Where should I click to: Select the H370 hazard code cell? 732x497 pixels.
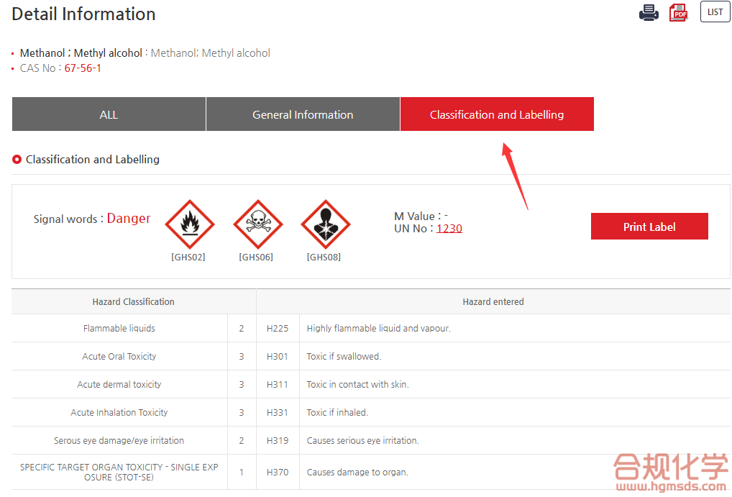tap(278, 473)
